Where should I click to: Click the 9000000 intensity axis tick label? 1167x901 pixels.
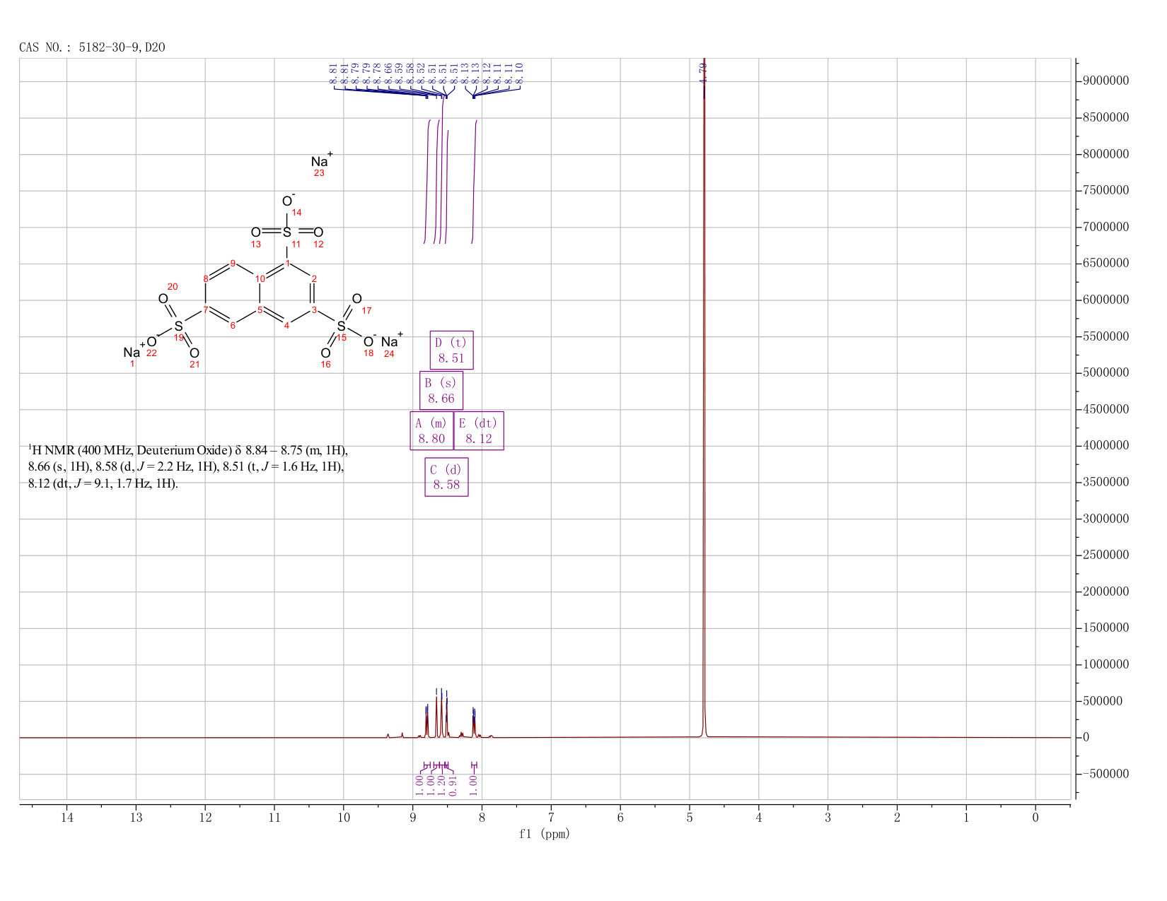[x=1105, y=81]
